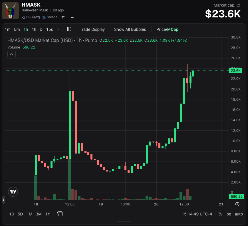Click the TradingView logo badge
Viewport: 248px width, 226px height.
[x=13, y=192]
